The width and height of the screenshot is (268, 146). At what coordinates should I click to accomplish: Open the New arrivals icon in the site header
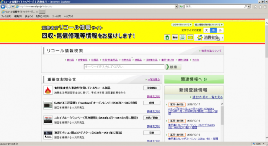click(175, 37)
